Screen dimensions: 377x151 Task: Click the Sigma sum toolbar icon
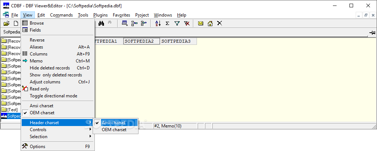[168, 23]
